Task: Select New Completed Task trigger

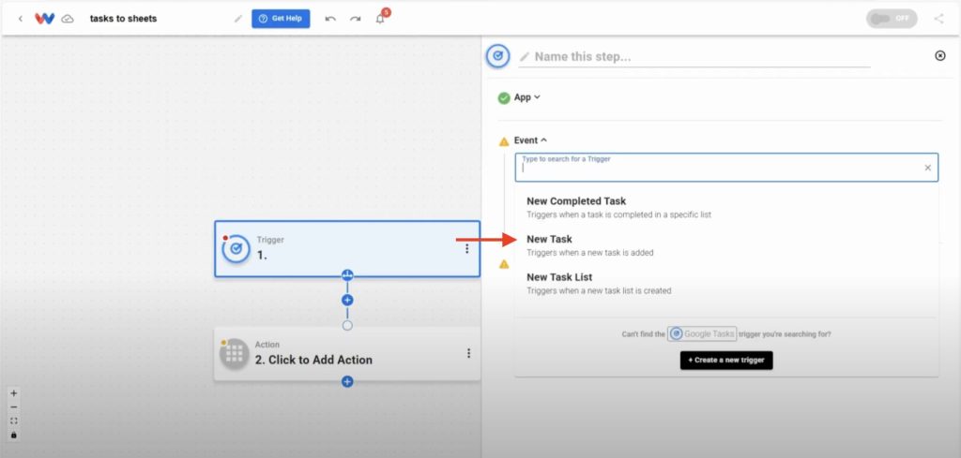Action: [726, 207]
